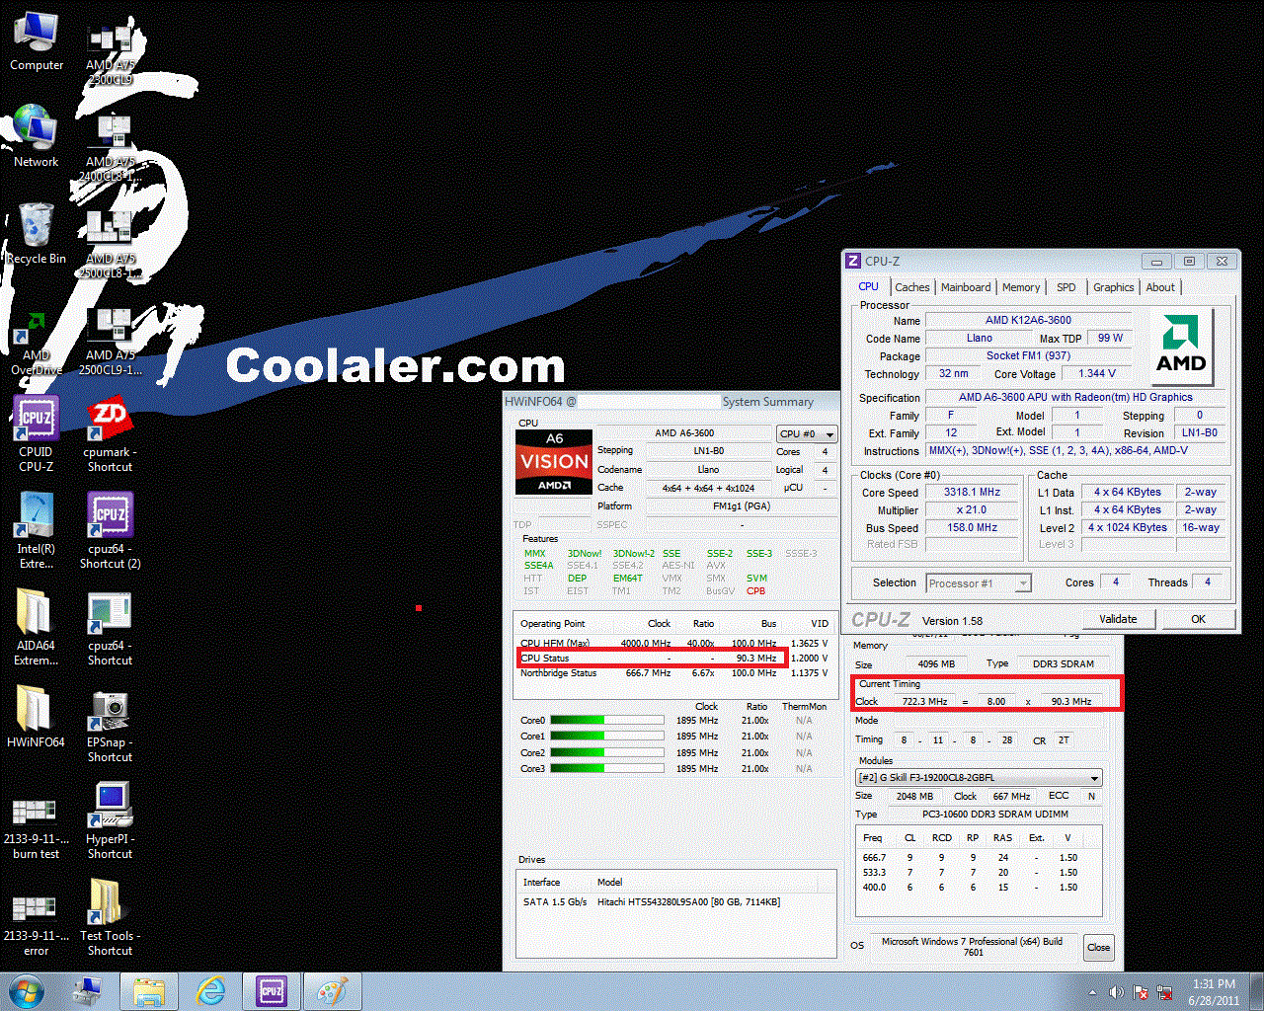1264x1011 pixels.
Task: Select the AMD A75 2400CL8-1 icon
Action: click(110, 148)
